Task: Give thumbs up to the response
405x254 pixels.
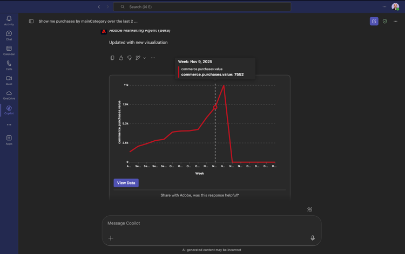Action: pyautogui.click(x=121, y=58)
